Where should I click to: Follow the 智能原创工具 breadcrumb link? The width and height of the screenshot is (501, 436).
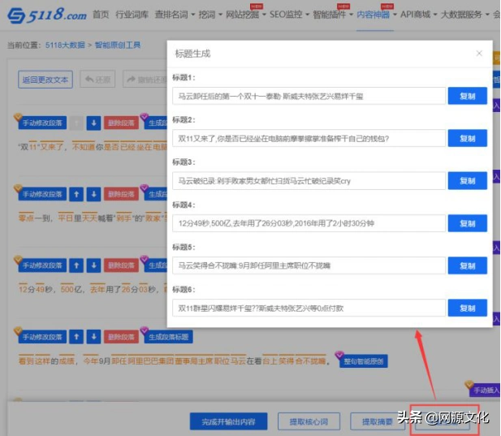[x=118, y=45]
